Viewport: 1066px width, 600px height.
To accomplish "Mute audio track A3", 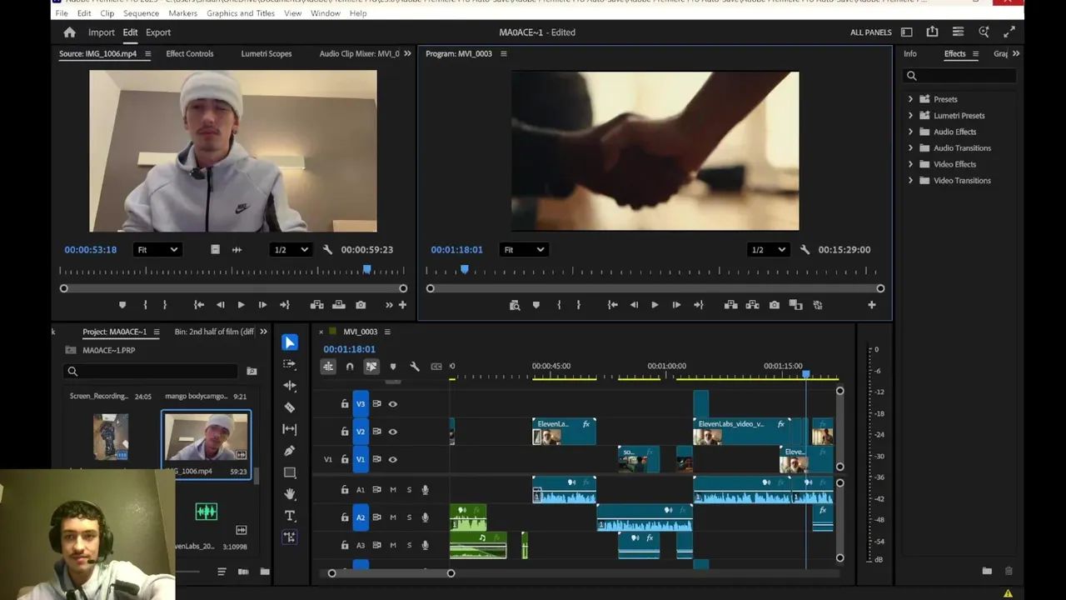I will point(393,545).
